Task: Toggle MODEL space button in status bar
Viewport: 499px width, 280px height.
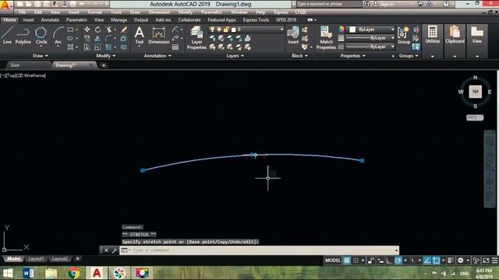Action: [x=333, y=261]
